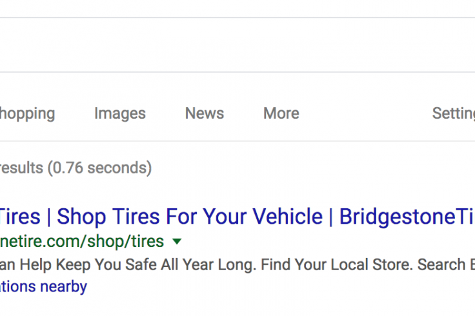Screen dimensions: 475x316
Task: Open the More search categories menu
Action: (281, 114)
